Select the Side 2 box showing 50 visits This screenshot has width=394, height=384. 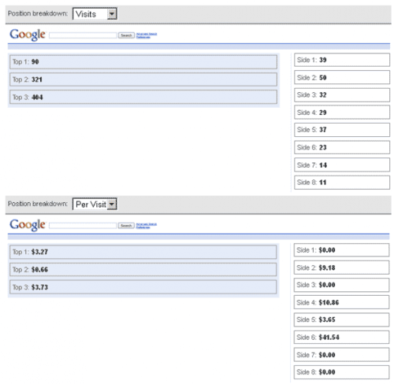[x=342, y=77]
